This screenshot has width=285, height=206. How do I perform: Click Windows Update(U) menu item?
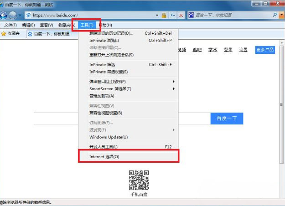[x=128, y=137]
